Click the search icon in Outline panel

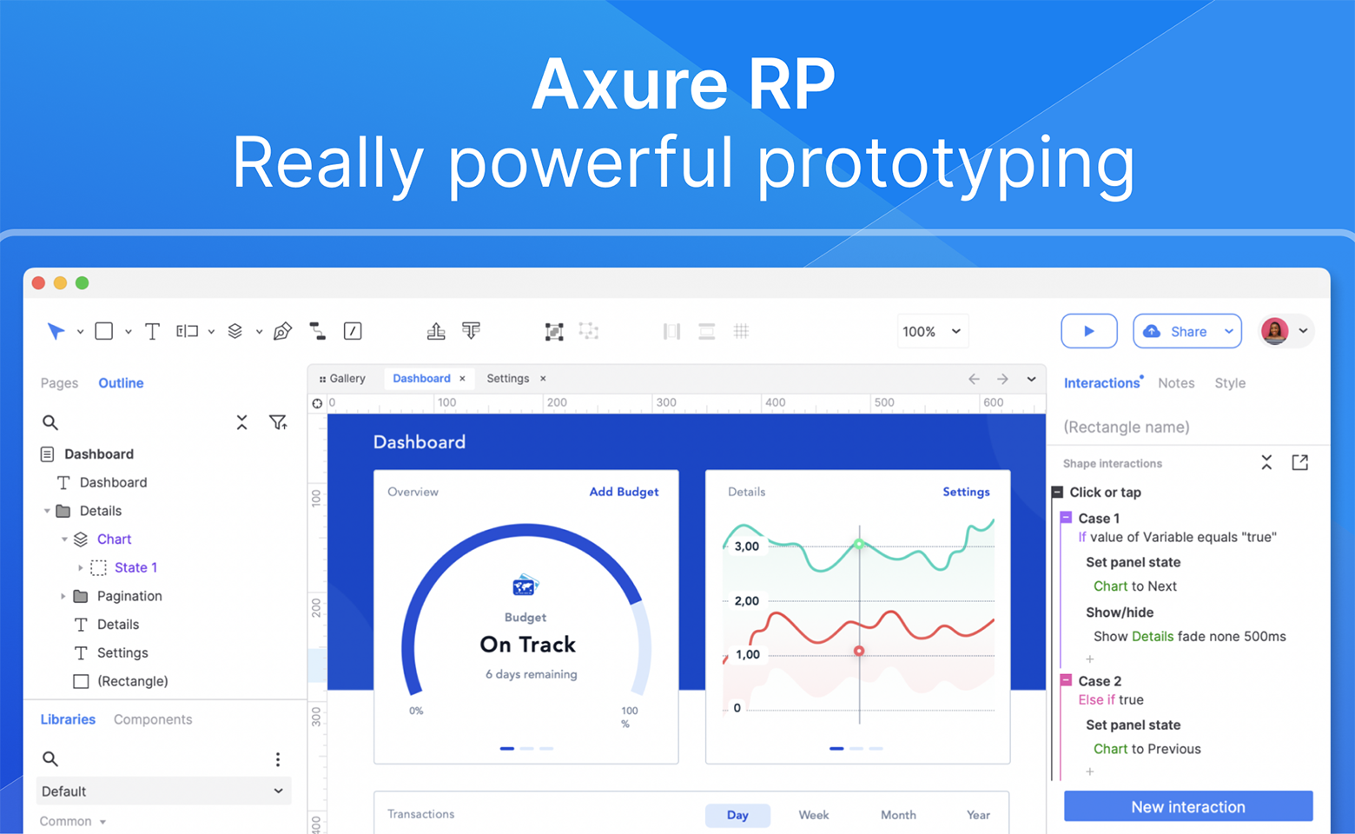point(50,422)
